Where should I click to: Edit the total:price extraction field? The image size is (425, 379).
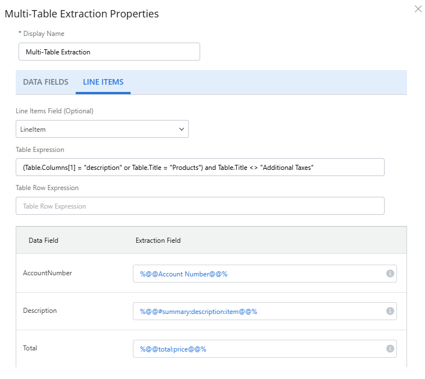coord(258,349)
